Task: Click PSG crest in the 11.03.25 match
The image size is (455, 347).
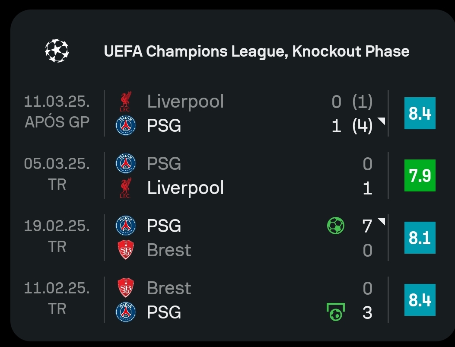Action: pos(126,125)
